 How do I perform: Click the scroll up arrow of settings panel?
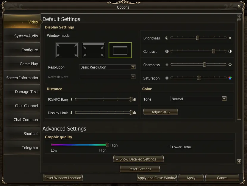(239, 17)
